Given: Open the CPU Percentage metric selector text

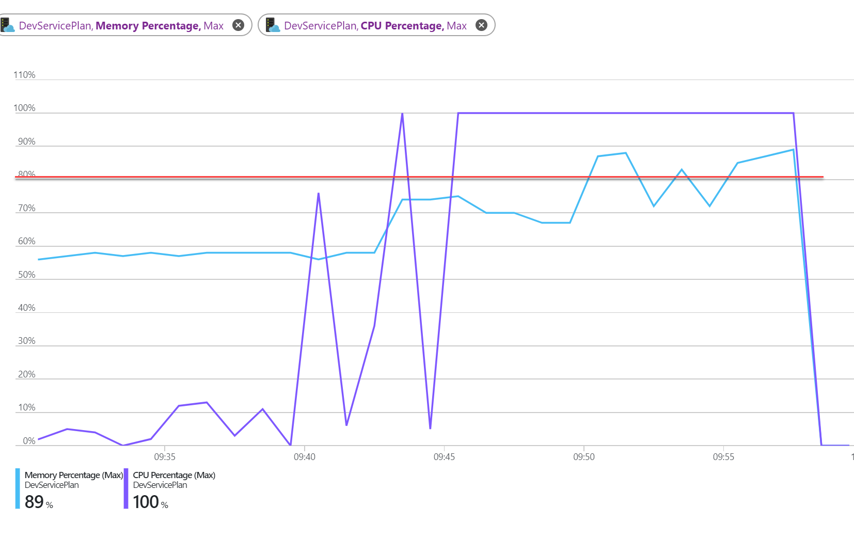Looking at the screenshot, I should (375, 26).
